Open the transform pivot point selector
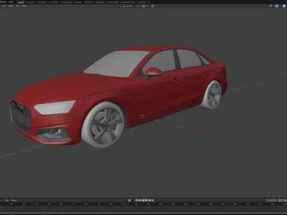The image size is (287, 215). pos(139,6)
